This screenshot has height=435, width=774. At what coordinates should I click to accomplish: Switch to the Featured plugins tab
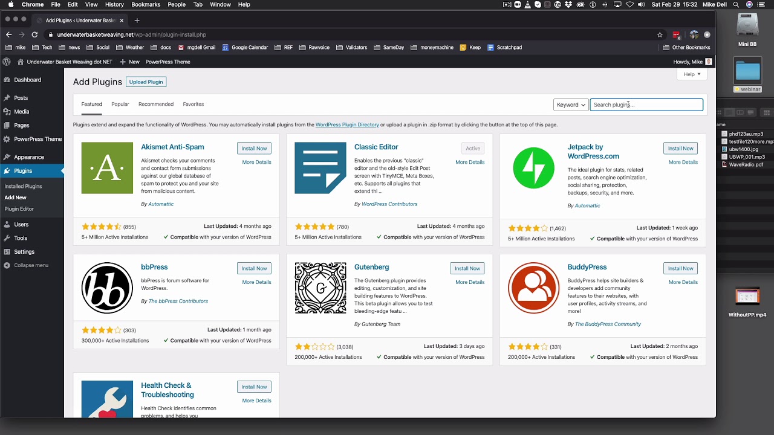92,104
